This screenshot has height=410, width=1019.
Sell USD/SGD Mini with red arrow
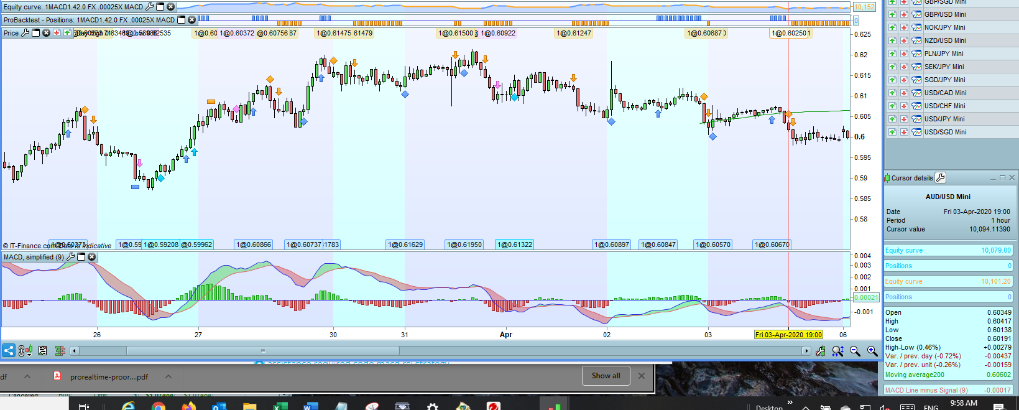click(904, 132)
